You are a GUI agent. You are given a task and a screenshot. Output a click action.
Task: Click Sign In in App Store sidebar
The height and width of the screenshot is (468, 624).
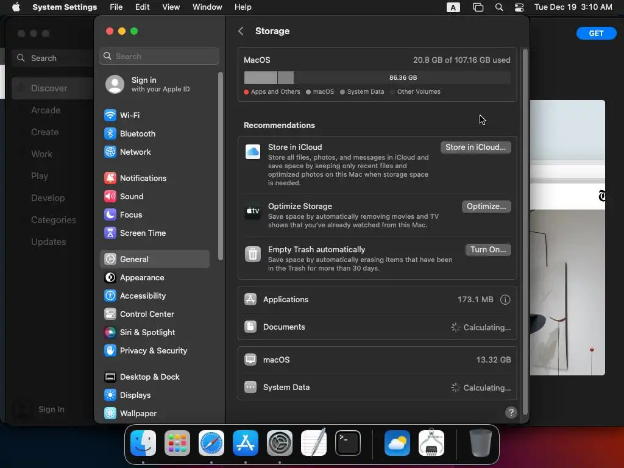pos(51,409)
